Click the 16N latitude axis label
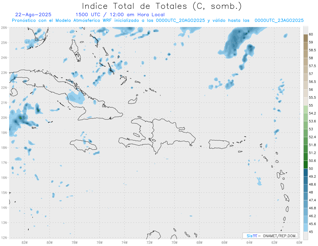The width and height of the screenshot is (318, 246). (4, 178)
